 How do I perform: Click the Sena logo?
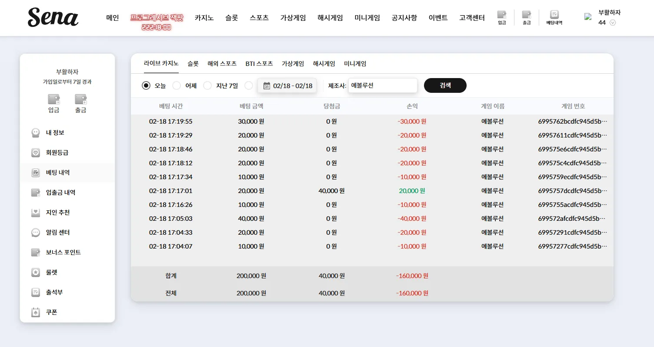point(53,17)
